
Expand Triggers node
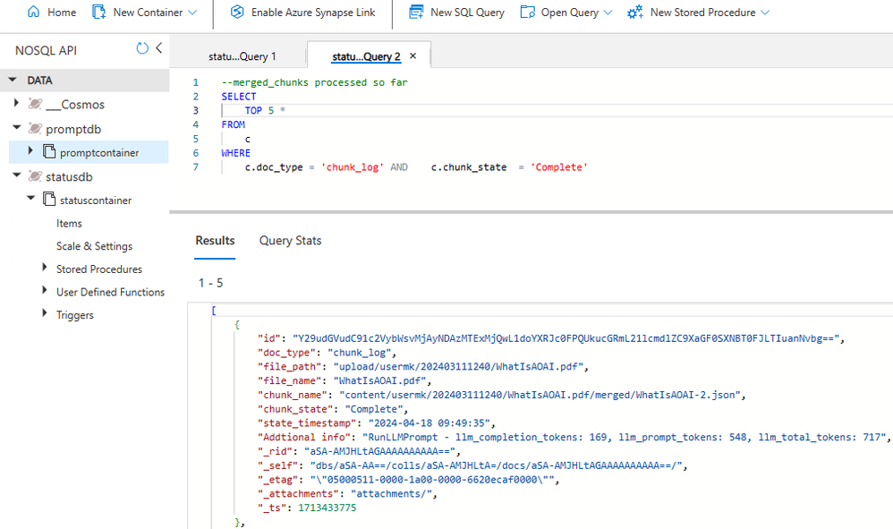click(x=45, y=313)
